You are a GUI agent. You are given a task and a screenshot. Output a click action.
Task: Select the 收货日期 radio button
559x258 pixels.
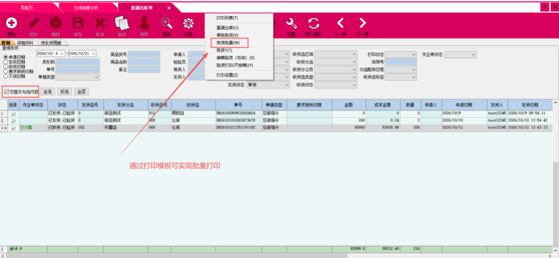pyautogui.click(x=5, y=67)
